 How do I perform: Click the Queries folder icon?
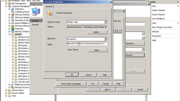[13, 34]
